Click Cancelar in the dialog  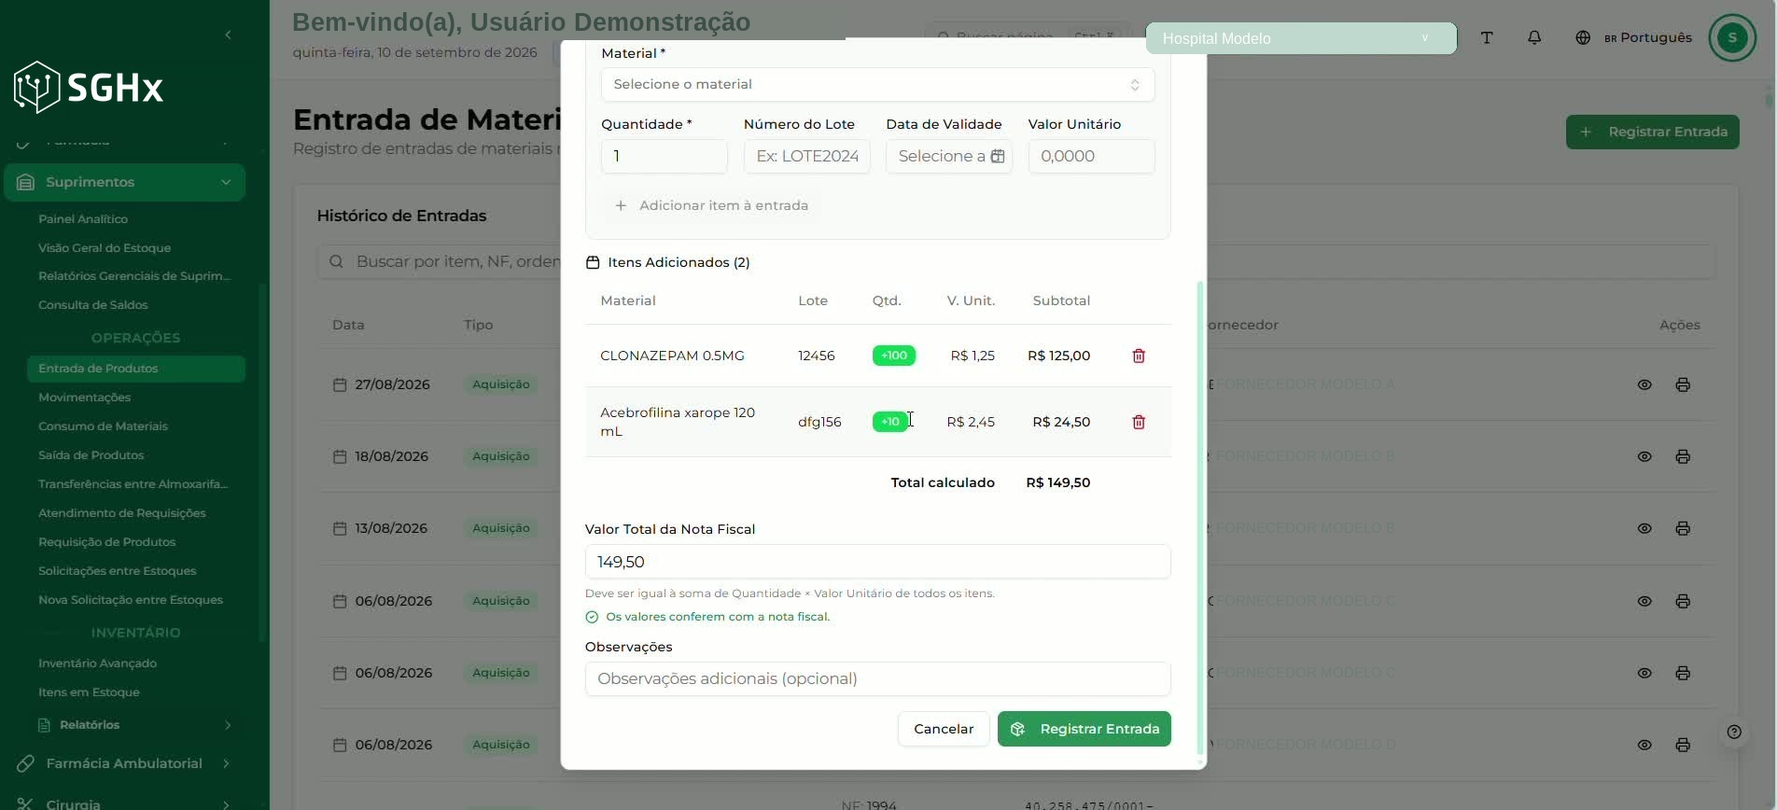(944, 729)
